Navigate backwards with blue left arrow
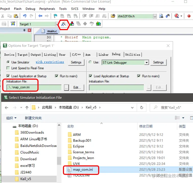The image size is (193, 183). [40, 16]
